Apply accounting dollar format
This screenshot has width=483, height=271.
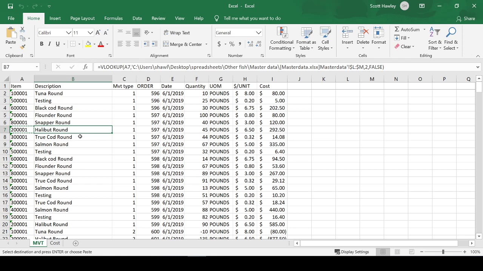(x=219, y=44)
